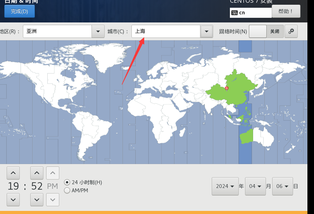
Task: Click the cn keyboard layout indicator
Action: [x=250, y=13]
